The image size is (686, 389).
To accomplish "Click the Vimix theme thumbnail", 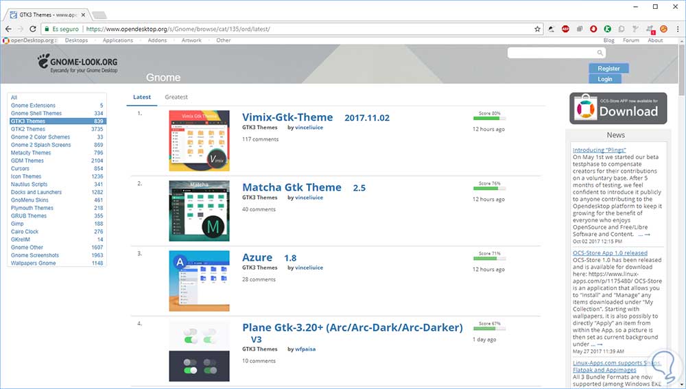I will (x=199, y=141).
